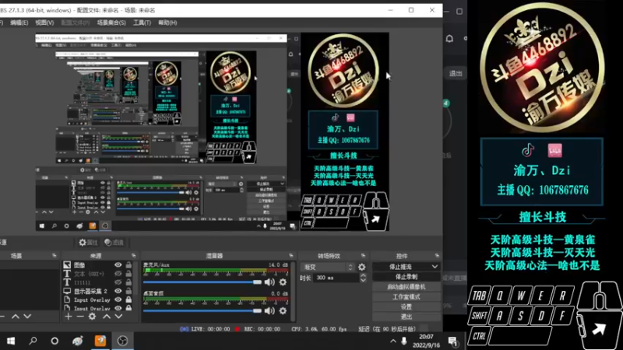Open the 编辑(E) menu

19,23
